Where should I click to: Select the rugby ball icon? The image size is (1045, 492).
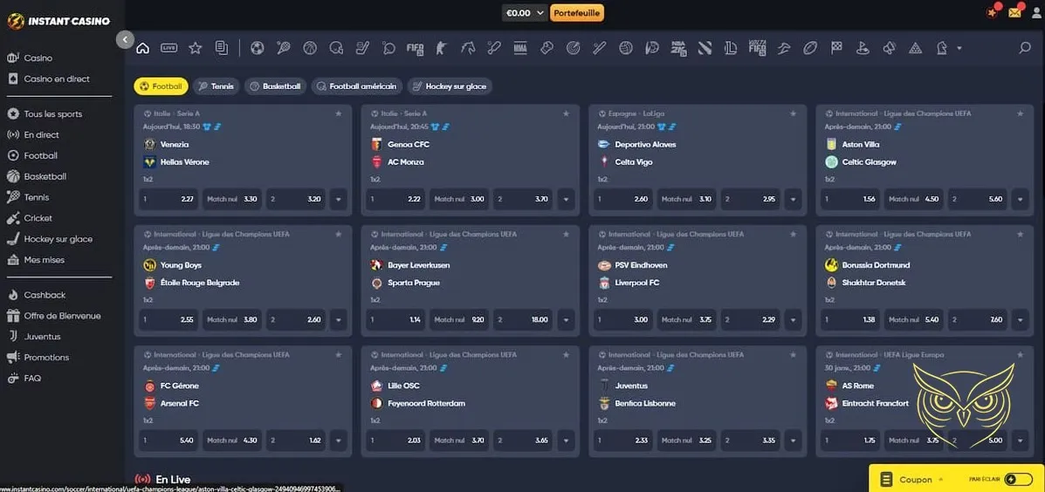click(x=810, y=48)
